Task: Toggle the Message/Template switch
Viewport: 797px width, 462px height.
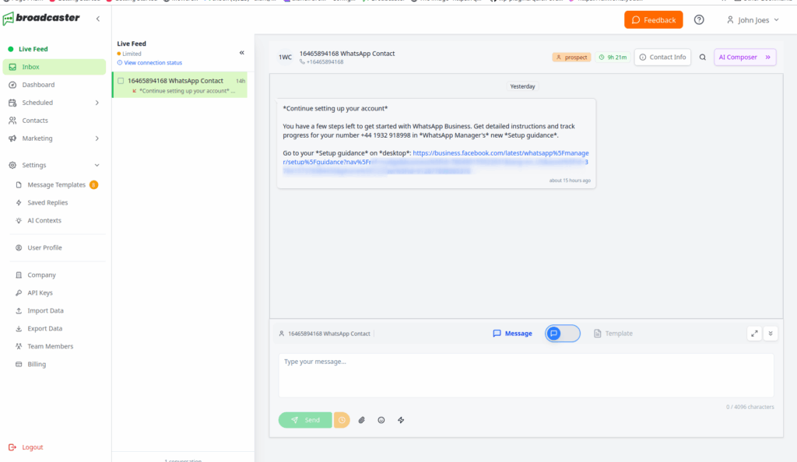Action: pos(563,334)
